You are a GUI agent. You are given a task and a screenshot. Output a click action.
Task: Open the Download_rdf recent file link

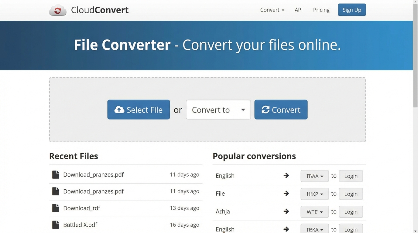82,208
